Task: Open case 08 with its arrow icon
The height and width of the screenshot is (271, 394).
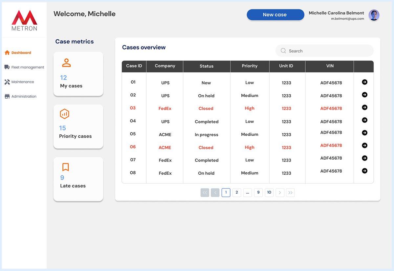Action: click(x=364, y=171)
